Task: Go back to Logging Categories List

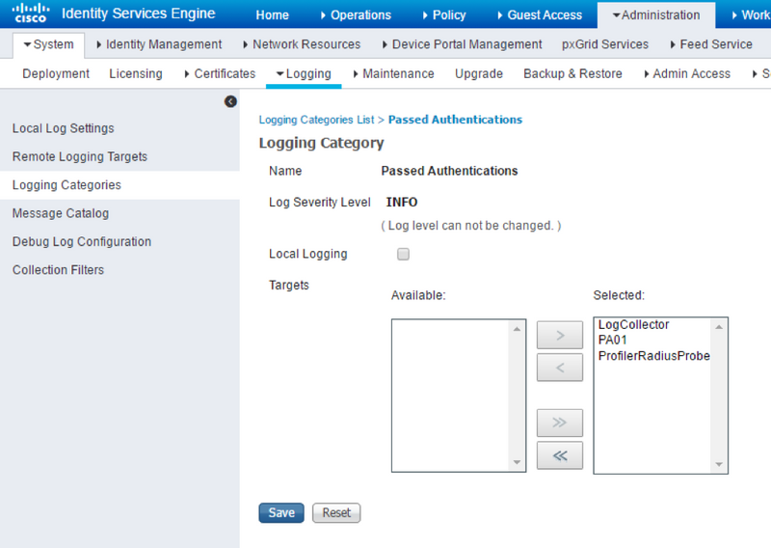Action: (x=316, y=120)
